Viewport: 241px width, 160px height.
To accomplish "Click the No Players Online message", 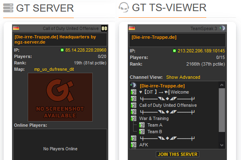I will click(x=60, y=149).
